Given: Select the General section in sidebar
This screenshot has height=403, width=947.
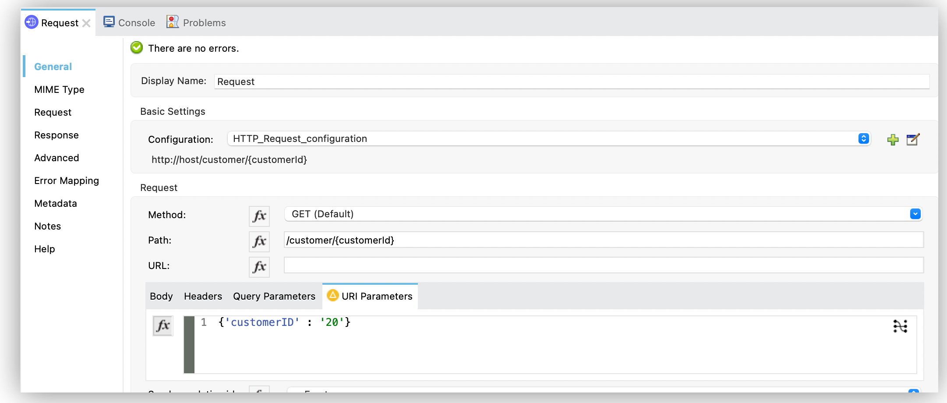Looking at the screenshot, I should 53,67.
